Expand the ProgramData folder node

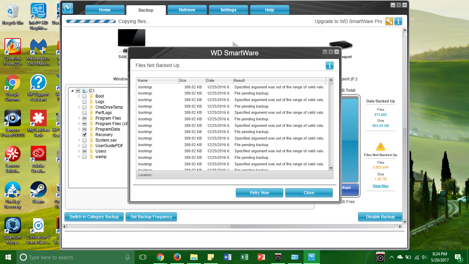pyautogui.click(x=79, y=129)
